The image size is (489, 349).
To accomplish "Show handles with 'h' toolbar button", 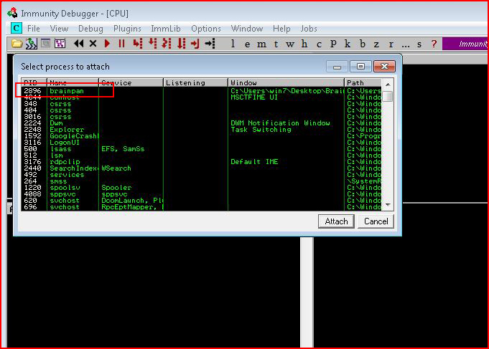I will 304,44.
